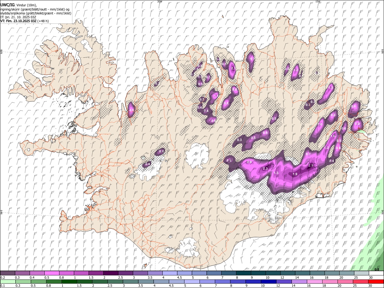384x288 pixels.
Task: Click the 2.5 precipitation value inside the map
Action: click(x=311, y=166)
